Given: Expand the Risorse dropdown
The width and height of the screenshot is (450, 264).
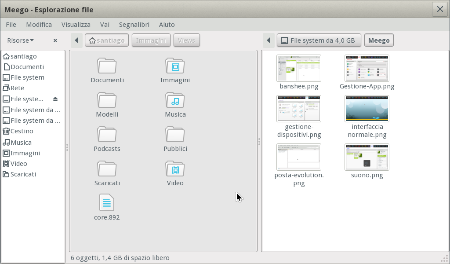Looking at the screenshot, I should [x=20, y=40].
